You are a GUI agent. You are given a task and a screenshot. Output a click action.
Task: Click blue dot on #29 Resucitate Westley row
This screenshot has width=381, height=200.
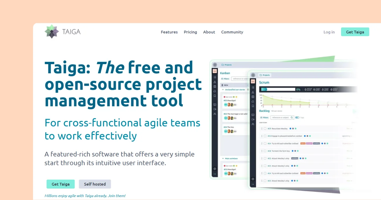coord(290,129)
